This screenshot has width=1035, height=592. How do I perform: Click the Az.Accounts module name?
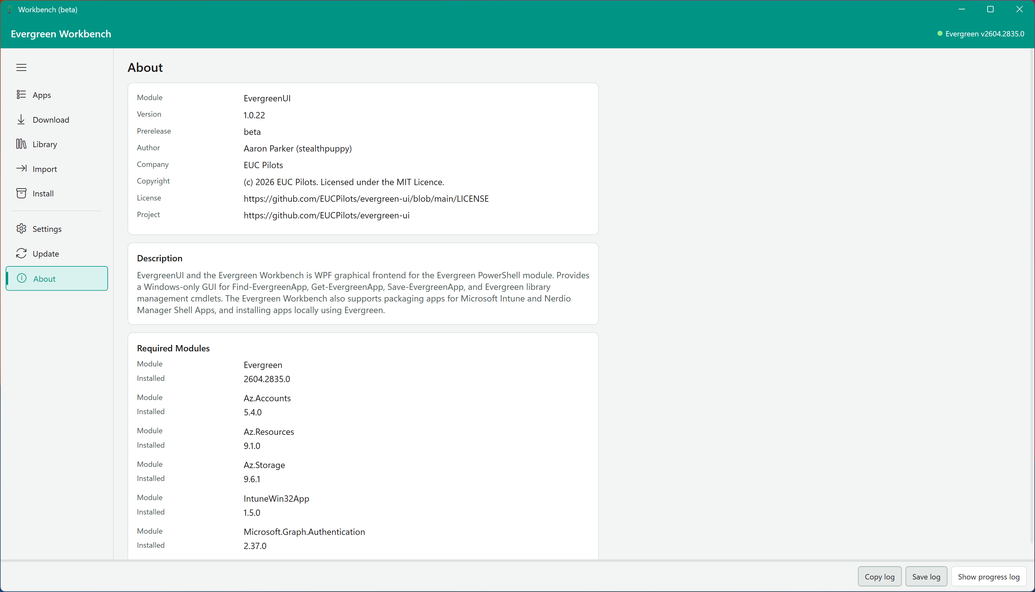pos(267,398)
